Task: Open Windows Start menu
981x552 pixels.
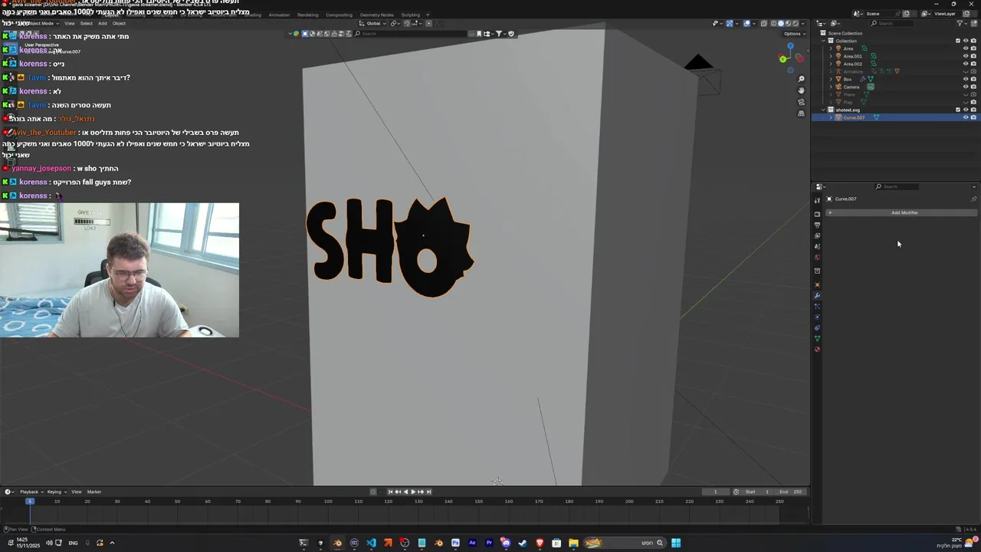Action: click(x=676, y=544)
